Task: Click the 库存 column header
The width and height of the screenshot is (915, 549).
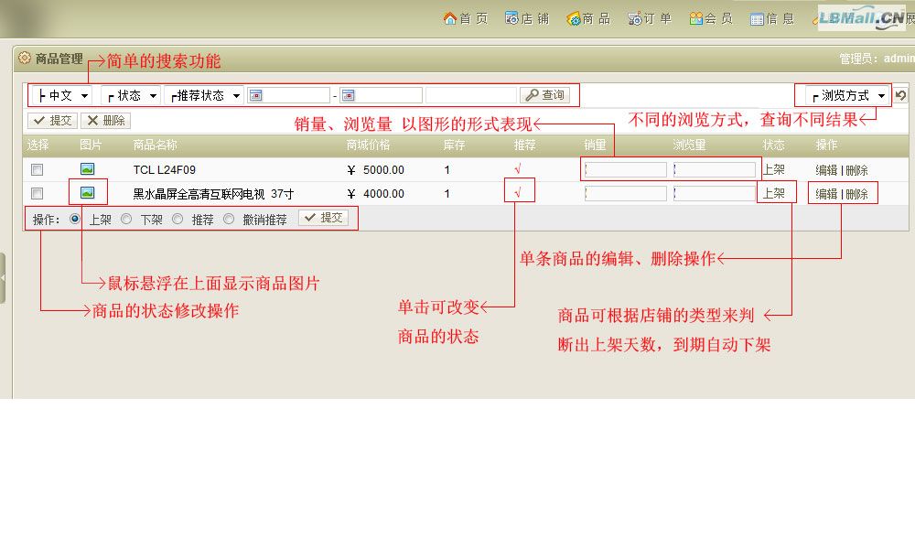Action: point(454,145)
